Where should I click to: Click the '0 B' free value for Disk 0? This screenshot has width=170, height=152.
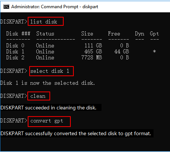[125, 46]
